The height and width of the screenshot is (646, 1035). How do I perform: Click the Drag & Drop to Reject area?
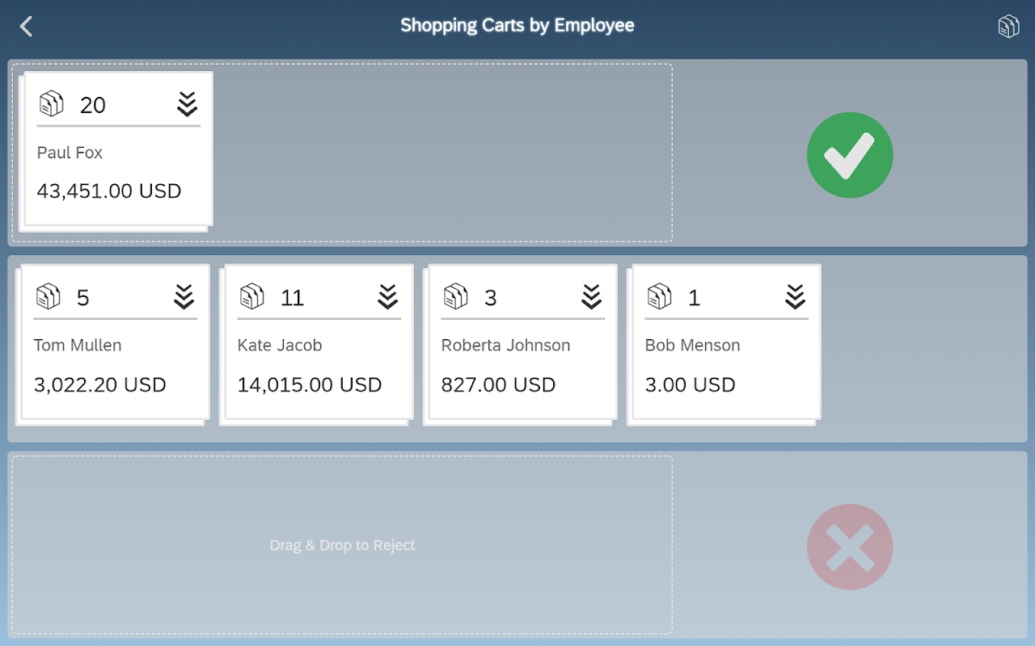click(x=342, y=545)
